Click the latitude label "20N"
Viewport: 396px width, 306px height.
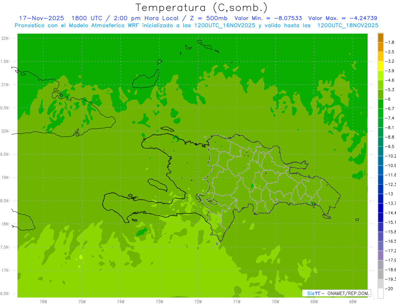(5, 131)
